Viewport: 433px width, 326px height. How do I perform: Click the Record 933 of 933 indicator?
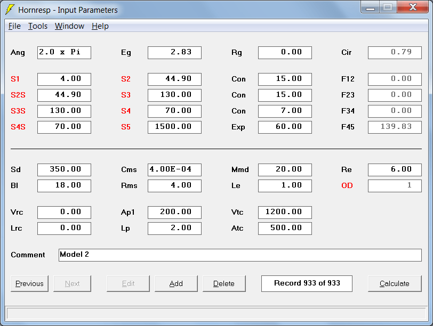click(x=307, y=283)
